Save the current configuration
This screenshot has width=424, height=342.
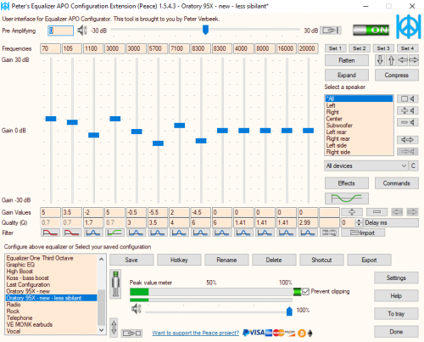point(131,260)
